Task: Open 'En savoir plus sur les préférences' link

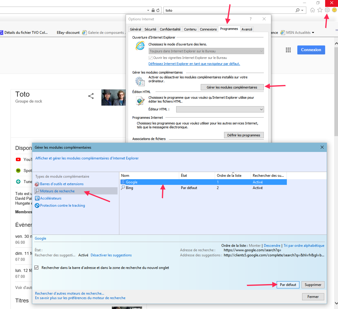Action: (x=80, y=298)
